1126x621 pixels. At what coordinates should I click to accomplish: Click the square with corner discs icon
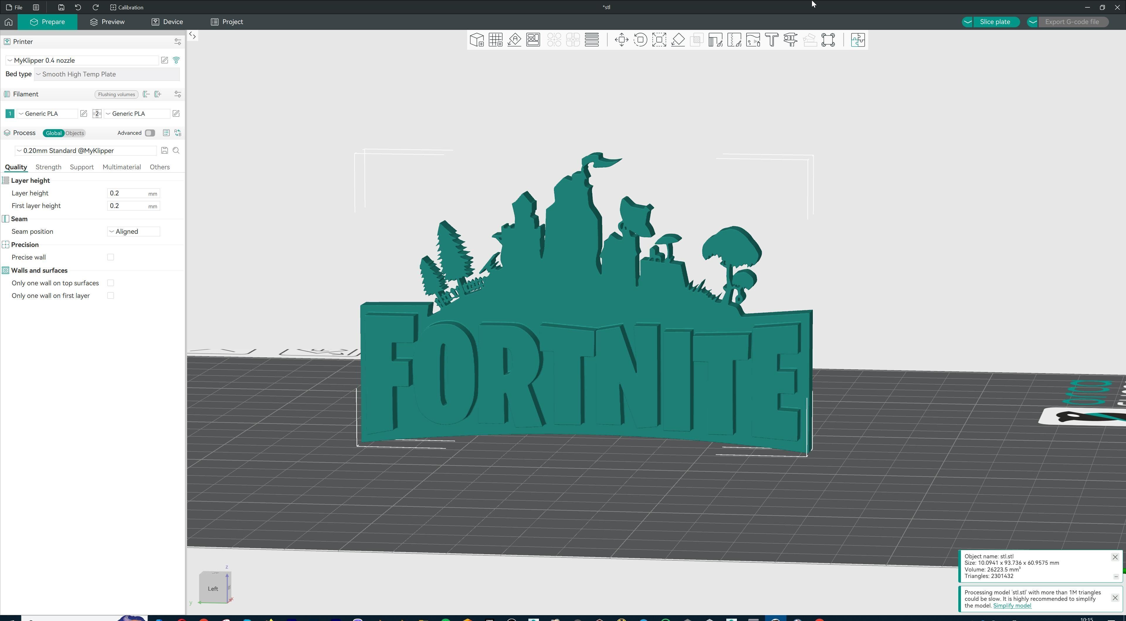828,40
